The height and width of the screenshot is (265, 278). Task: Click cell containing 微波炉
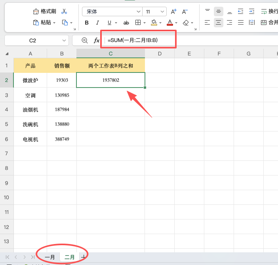[30, 80]
